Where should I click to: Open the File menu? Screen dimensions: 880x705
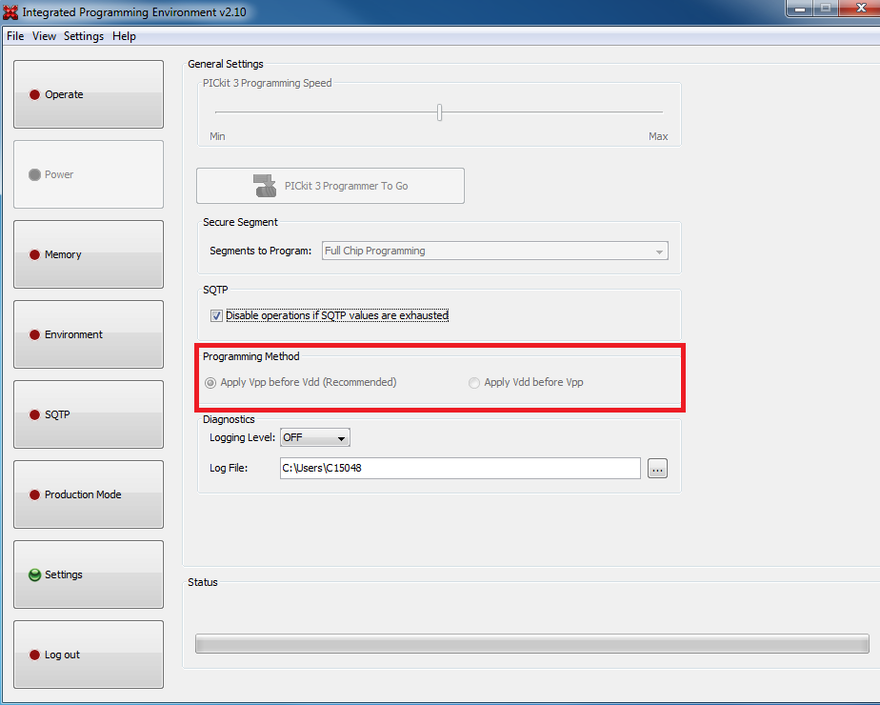point(15,36)
